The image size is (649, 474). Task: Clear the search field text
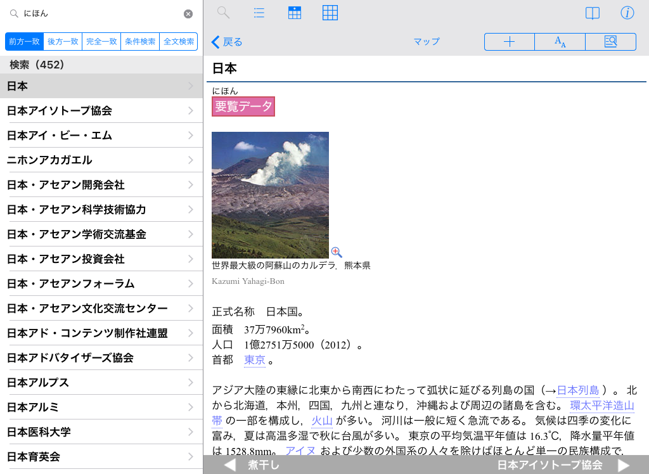(188, 14)
